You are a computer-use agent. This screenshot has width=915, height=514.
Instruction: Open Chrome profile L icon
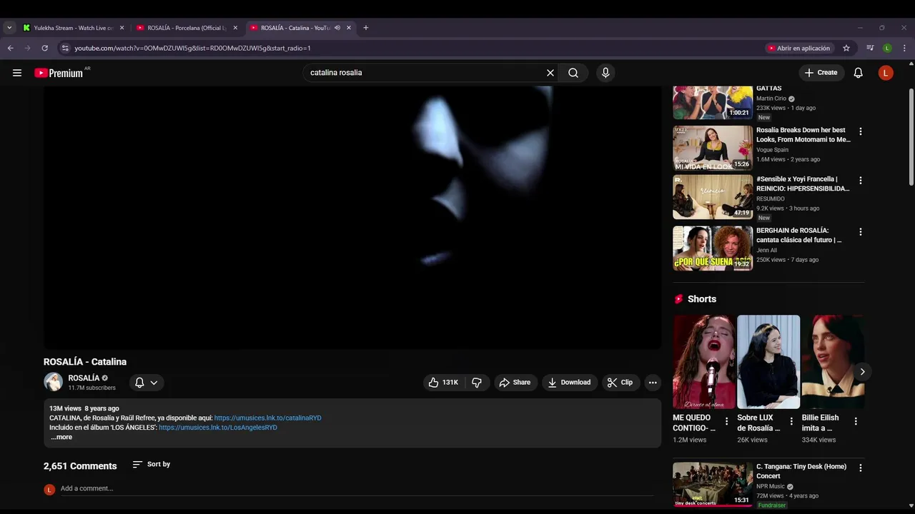[887, 48]
